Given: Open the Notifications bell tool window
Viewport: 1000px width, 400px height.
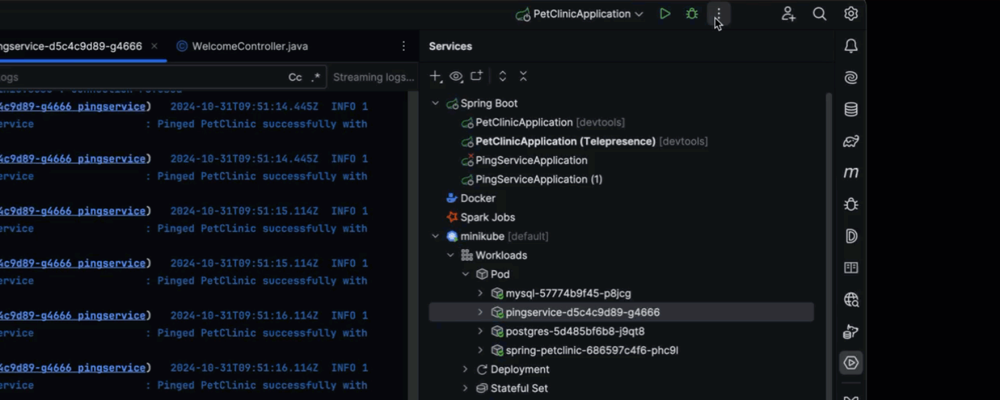Looking at the screenshot, I should 851,46.
